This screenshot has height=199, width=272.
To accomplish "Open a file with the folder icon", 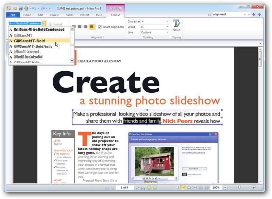I will [x=15, y=8].
